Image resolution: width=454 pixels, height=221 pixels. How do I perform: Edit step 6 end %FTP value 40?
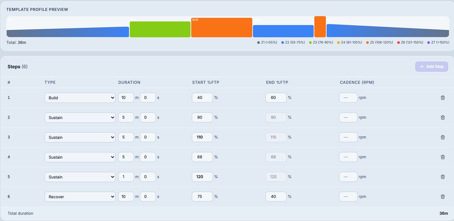coord(276,197)
